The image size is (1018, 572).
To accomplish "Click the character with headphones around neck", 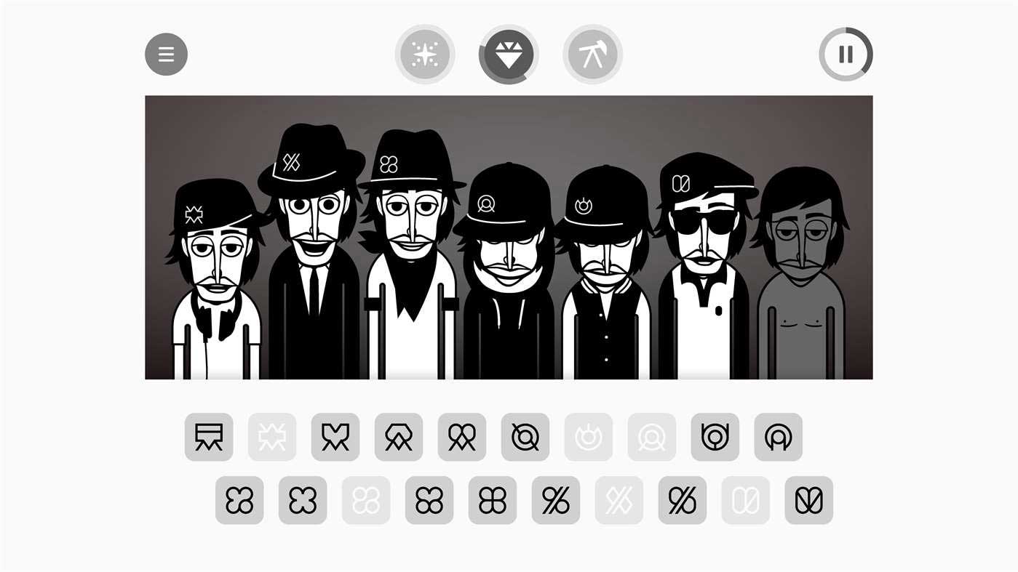I will (x=215, y=279).
